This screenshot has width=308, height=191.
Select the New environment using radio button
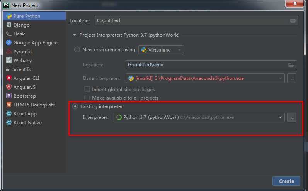(77, 50)
